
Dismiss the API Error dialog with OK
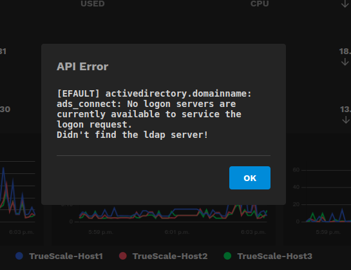pyautogui.click(x=250, y=178)
